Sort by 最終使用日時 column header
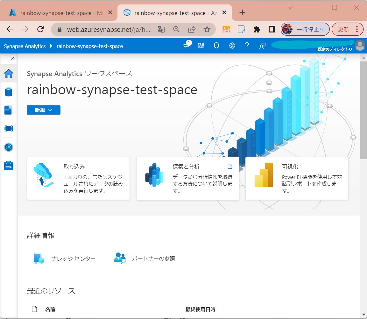 click(200, 309)
